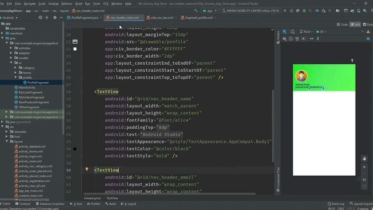This screenshot has height=210, width=373.
Task: Select activity_login.xml in layout folder
Action: pos(28,156)
